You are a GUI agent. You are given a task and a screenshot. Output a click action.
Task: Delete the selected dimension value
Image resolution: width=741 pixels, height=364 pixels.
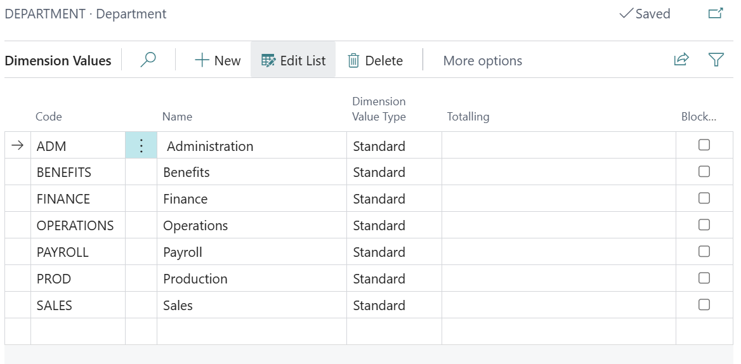pyautogui.click(x=375, y=60)
